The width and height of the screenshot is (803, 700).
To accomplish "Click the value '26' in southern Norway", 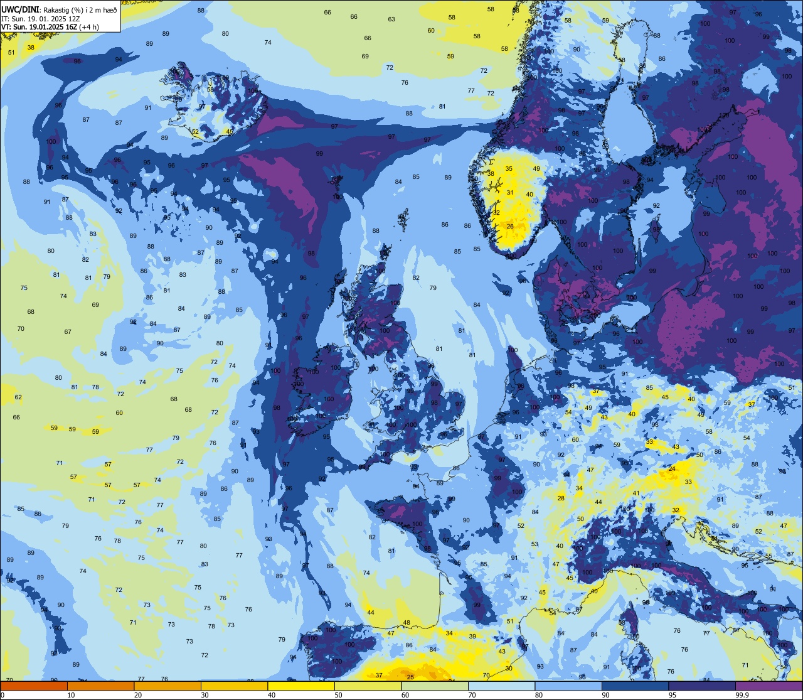I will [x=510, y=227].
